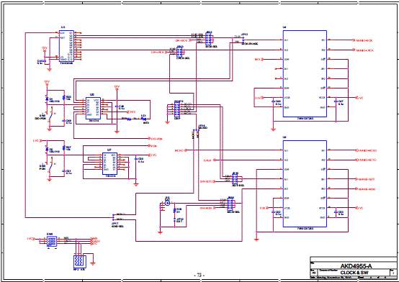Click the ground symbol below U6's capacitor

click(x=117, y=132)
